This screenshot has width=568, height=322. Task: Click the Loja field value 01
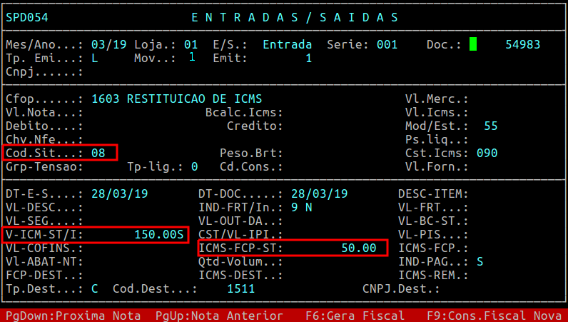pyautogui.click(x=191, y=44)
